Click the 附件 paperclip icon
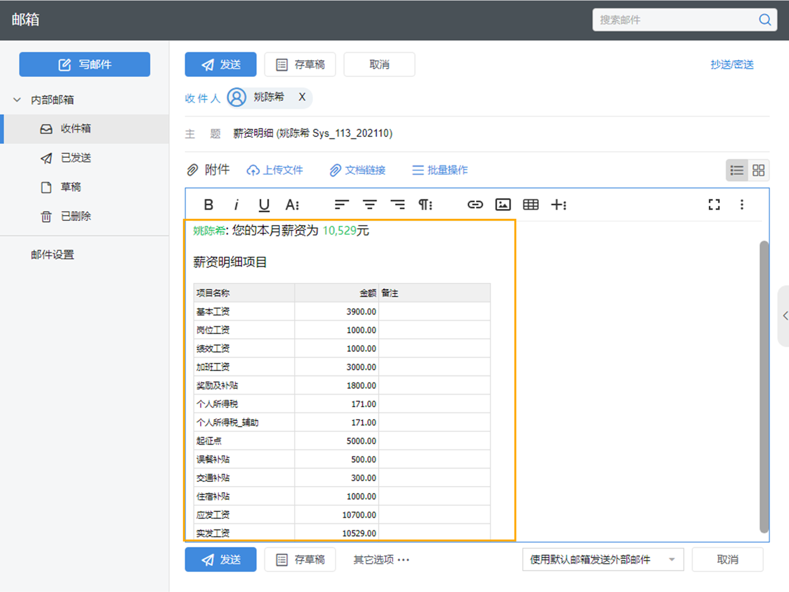The image size is (789, 592). tap(192, 170)
